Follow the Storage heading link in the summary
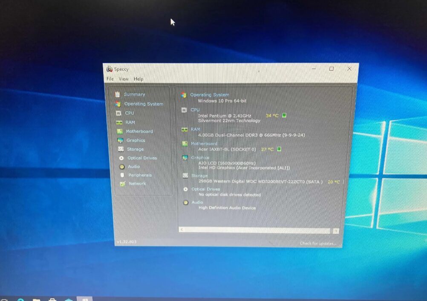The image size is (427, 301). point(199,176)
